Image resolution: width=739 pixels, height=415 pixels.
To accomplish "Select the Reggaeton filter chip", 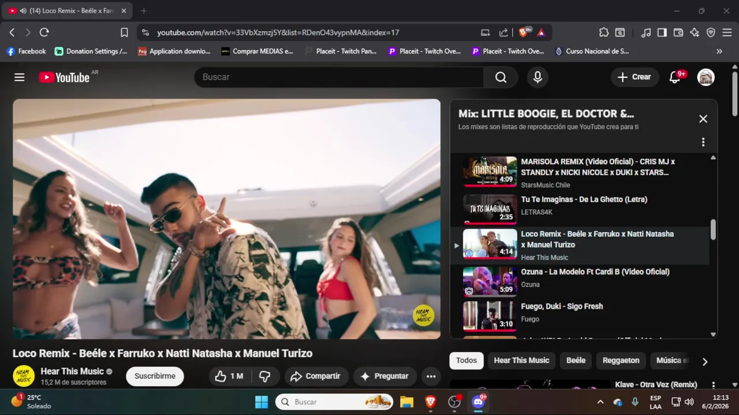I will point(621,361).
